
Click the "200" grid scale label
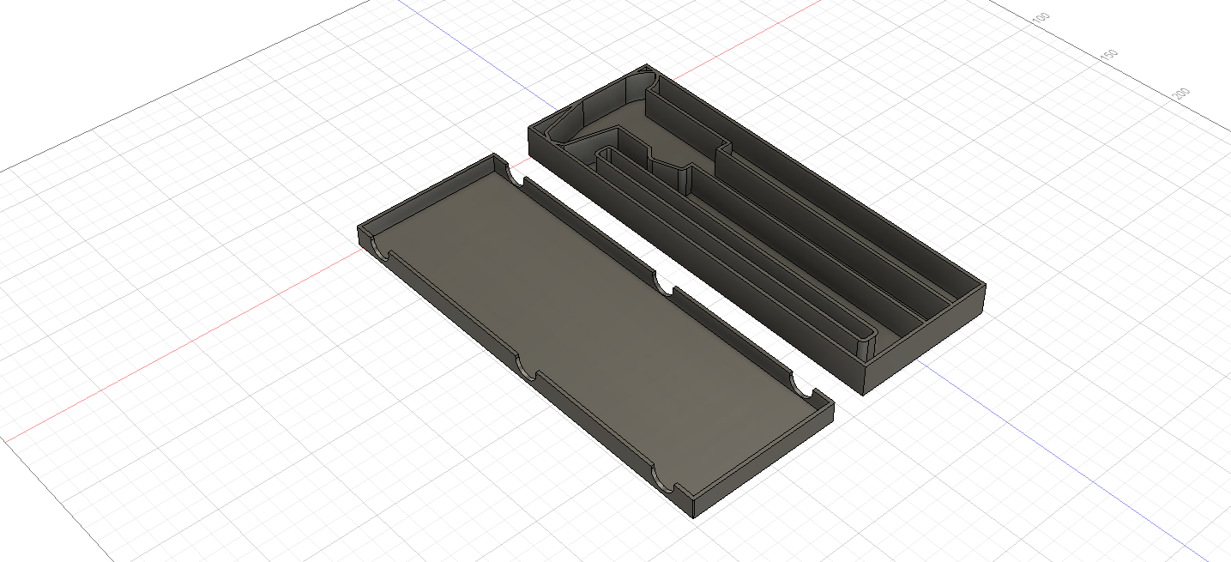click(x=1180, y=94)
